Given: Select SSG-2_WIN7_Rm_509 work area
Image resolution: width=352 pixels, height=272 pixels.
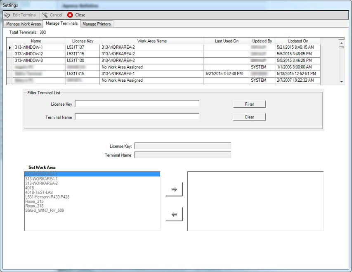Looking at the screenshot, I should [x=92, y=210].
